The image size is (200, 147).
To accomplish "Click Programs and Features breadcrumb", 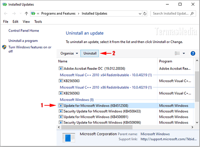I will coord(58,14).
